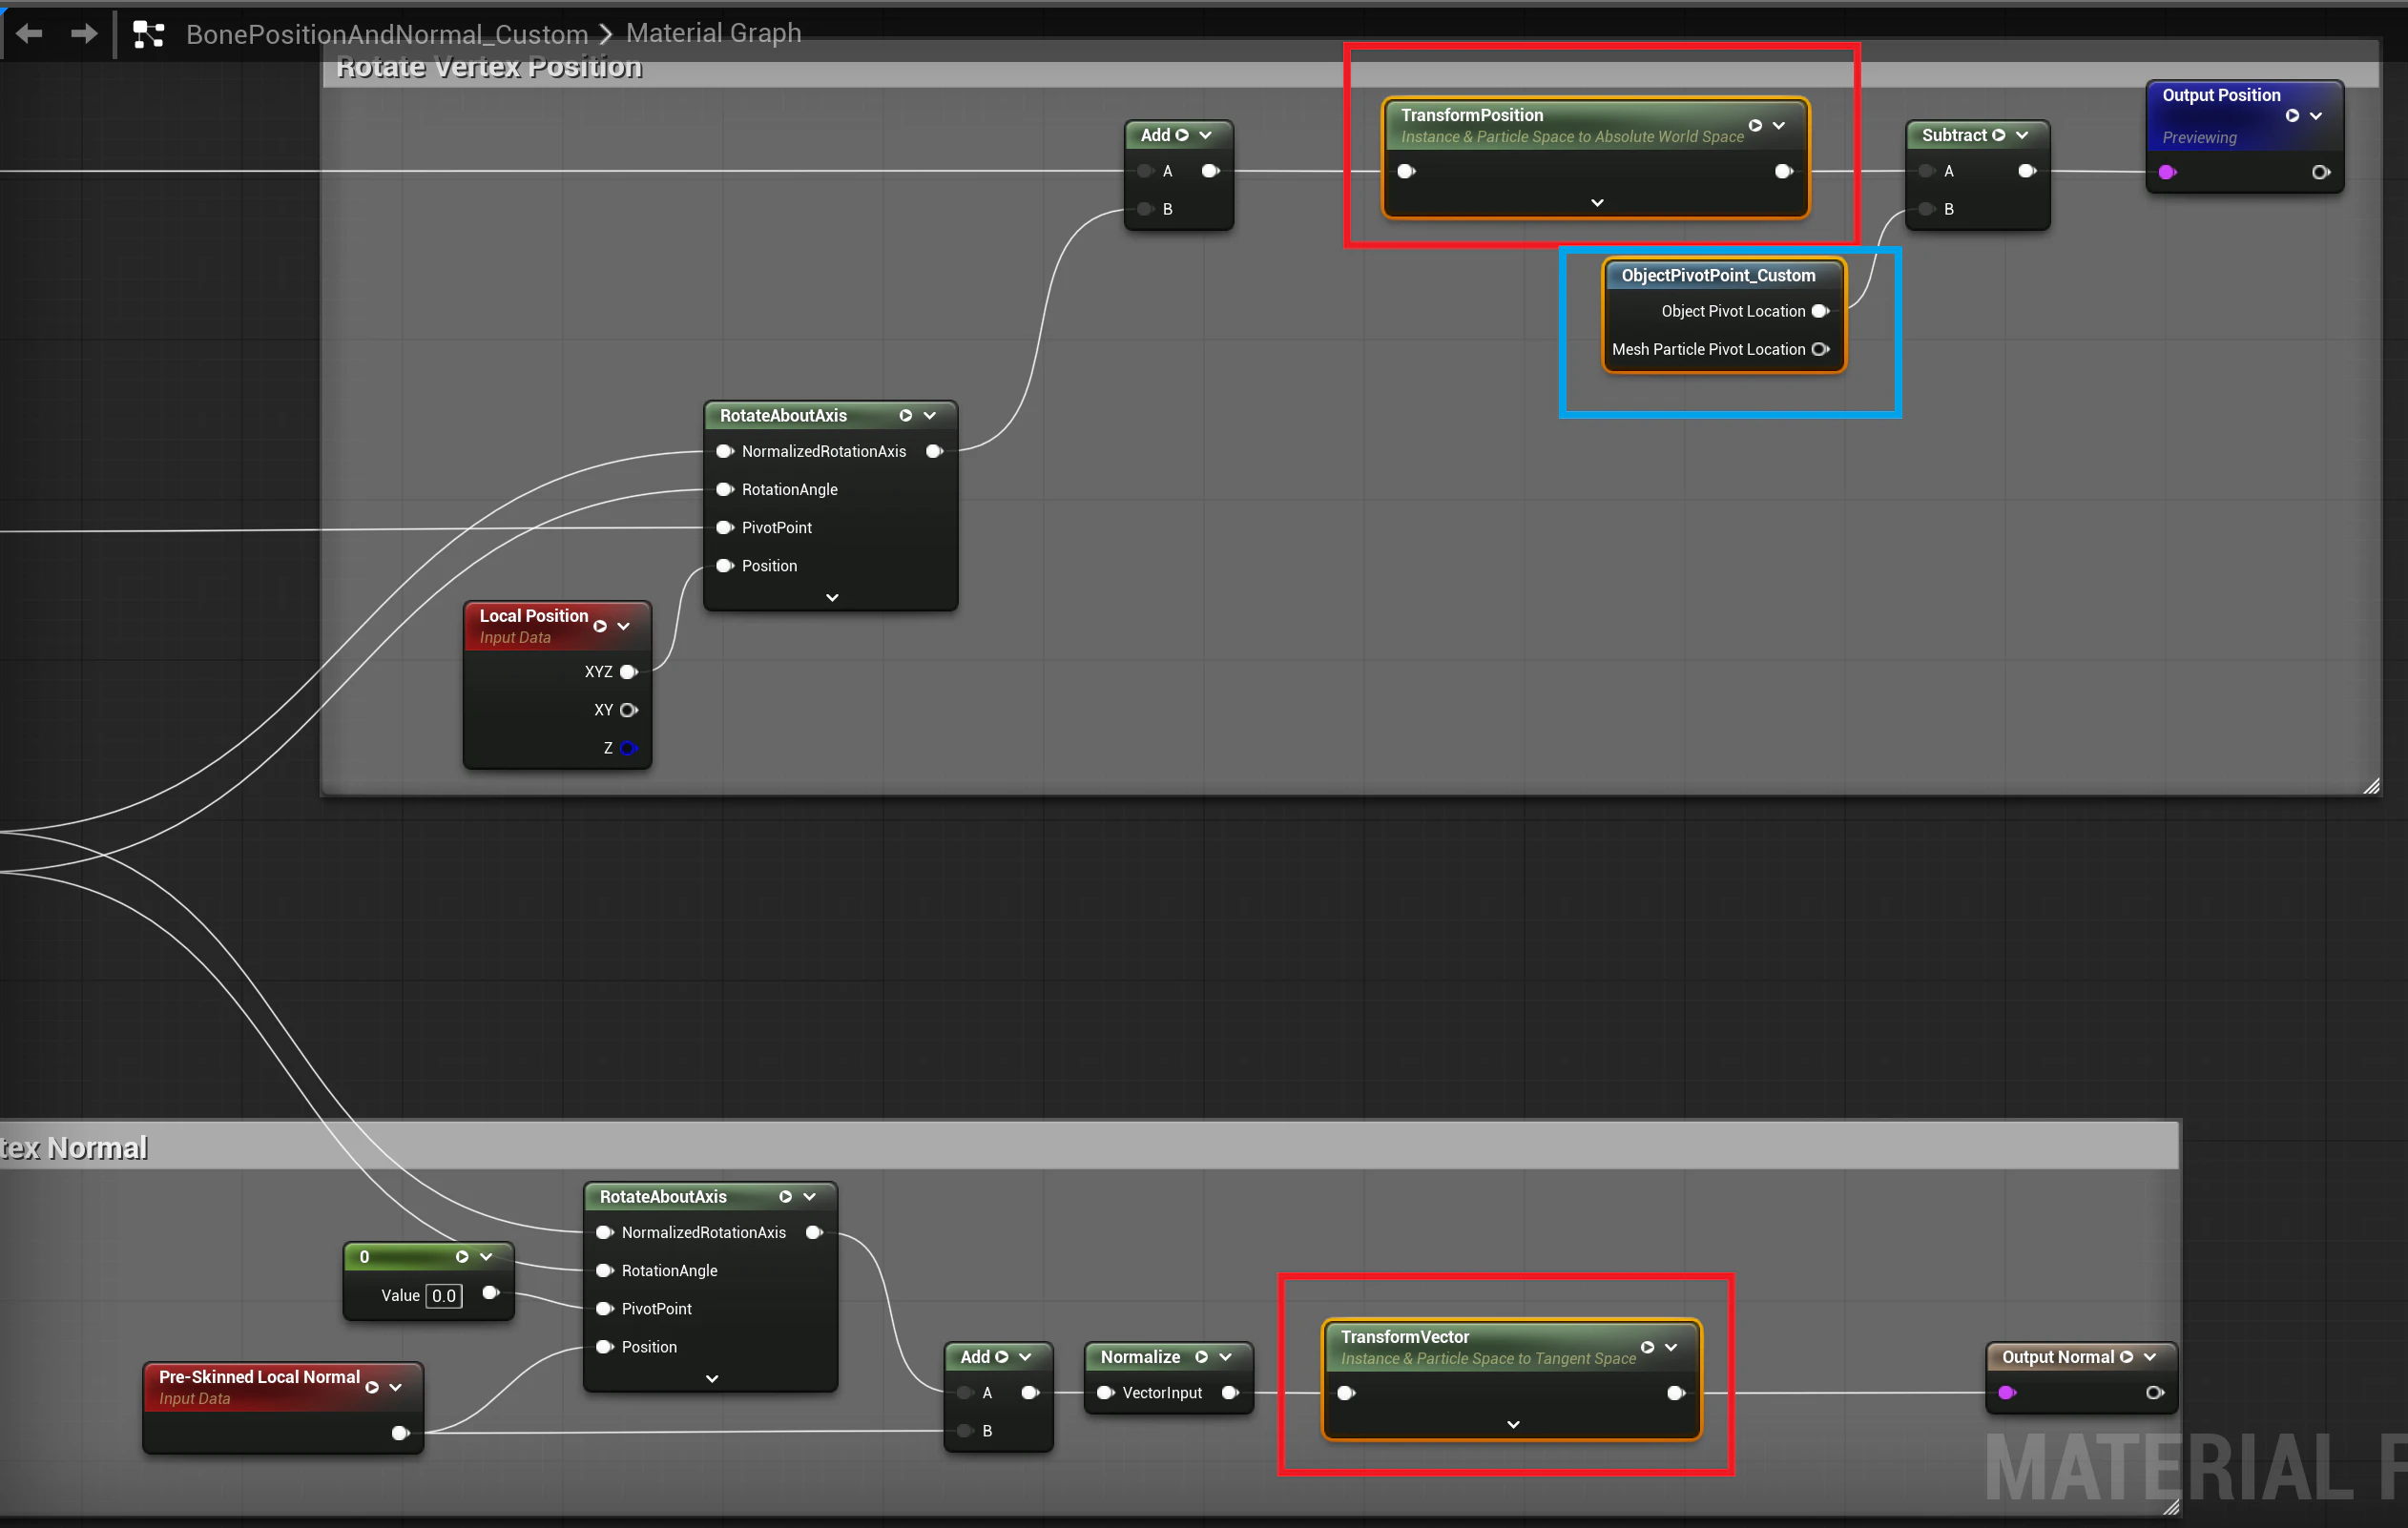Toggle preview on the top Add node

click(x=1182, y=135)
